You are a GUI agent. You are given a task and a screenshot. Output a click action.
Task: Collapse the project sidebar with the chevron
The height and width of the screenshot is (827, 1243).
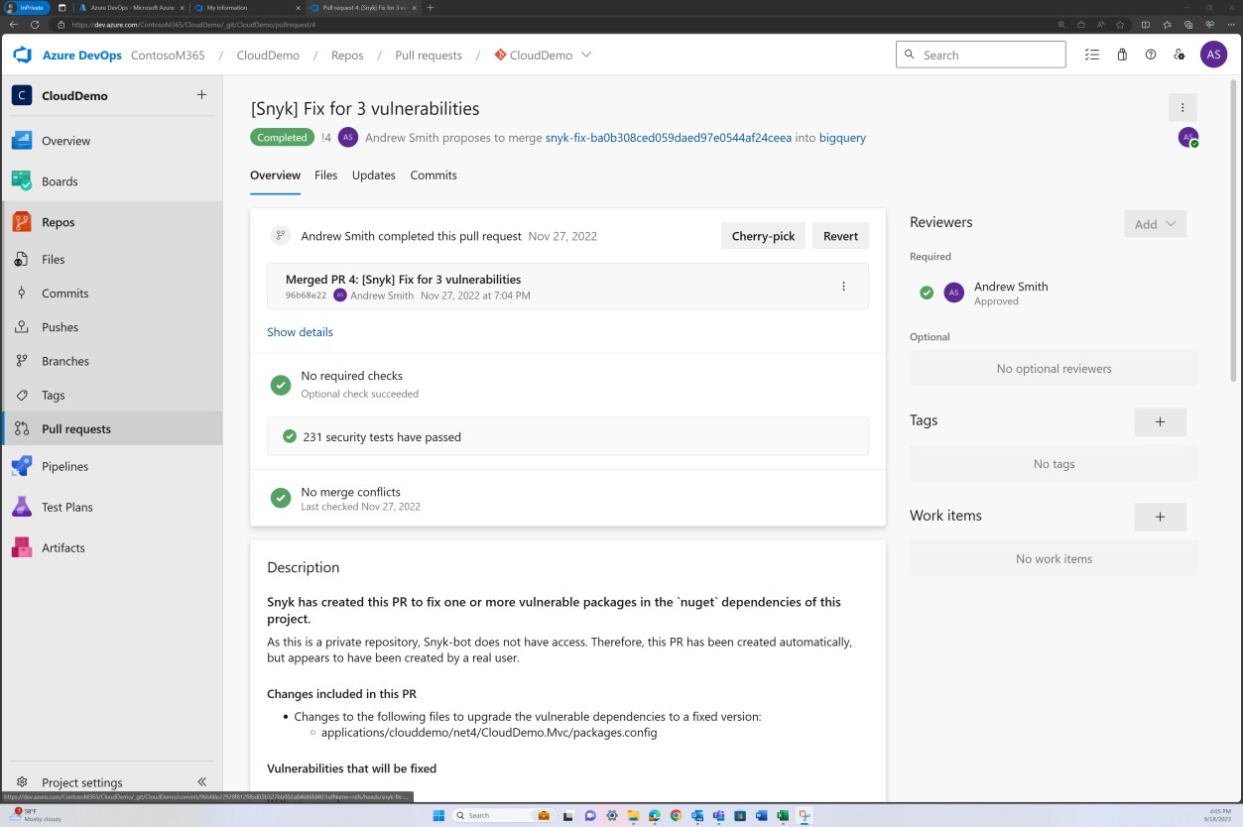[201, 781]
